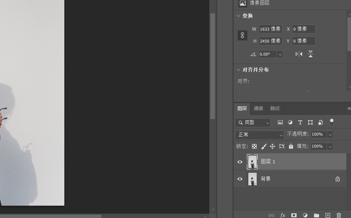Filter layers by type text layers
The image size is (351, 218).
click(x=300, y=122)
